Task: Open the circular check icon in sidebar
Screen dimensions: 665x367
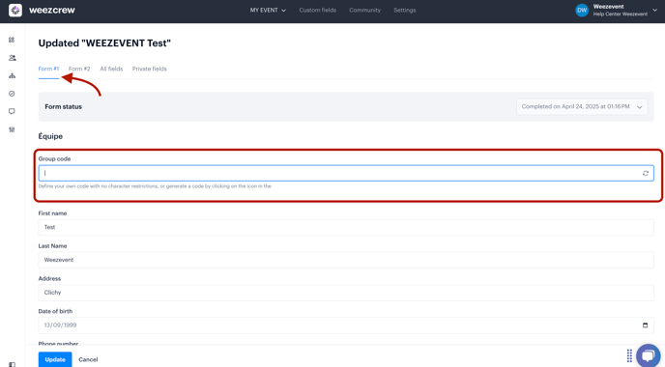Action: (x=12, y=94)
